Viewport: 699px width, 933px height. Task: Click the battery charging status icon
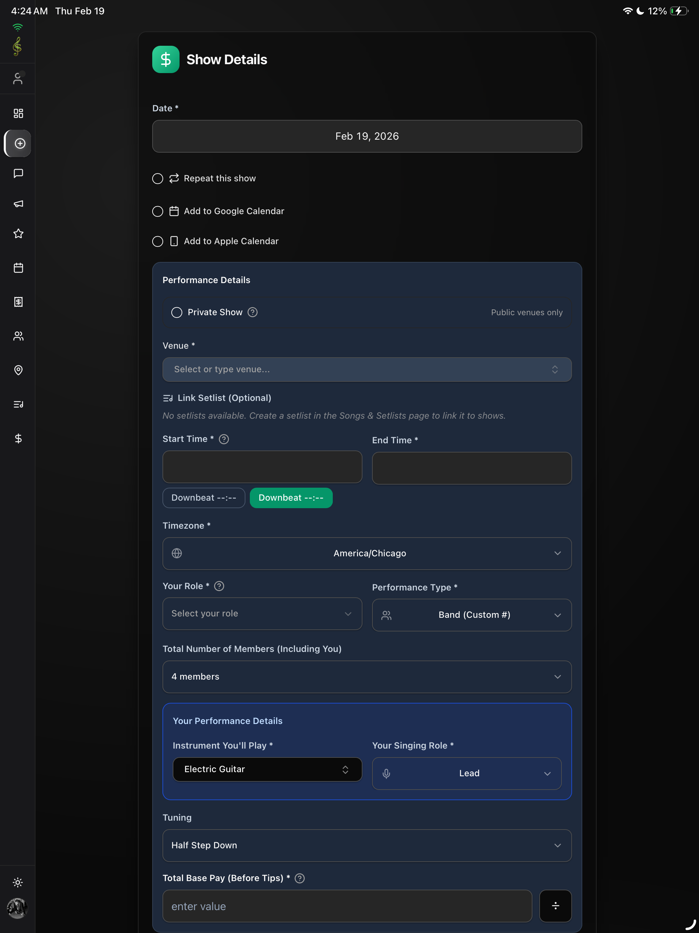[679, 11]
